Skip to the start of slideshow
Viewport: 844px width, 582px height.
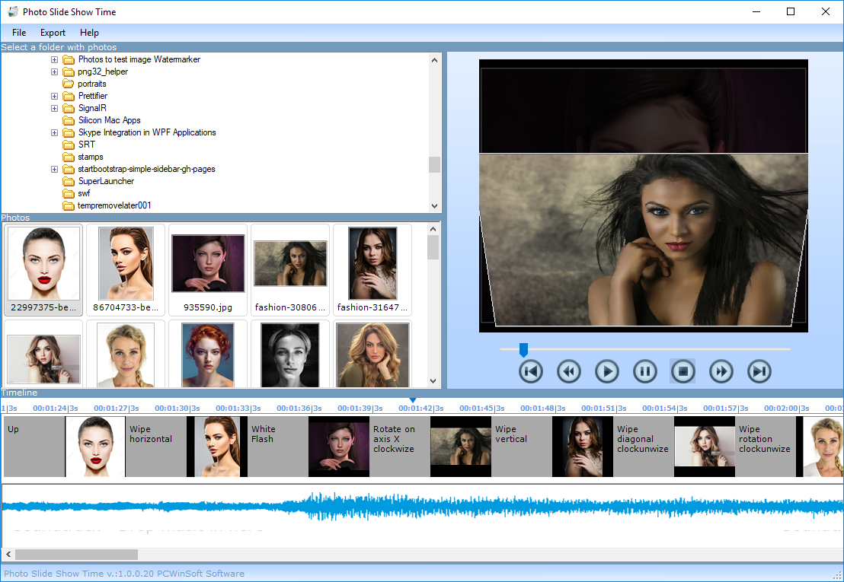coord(530,371)
